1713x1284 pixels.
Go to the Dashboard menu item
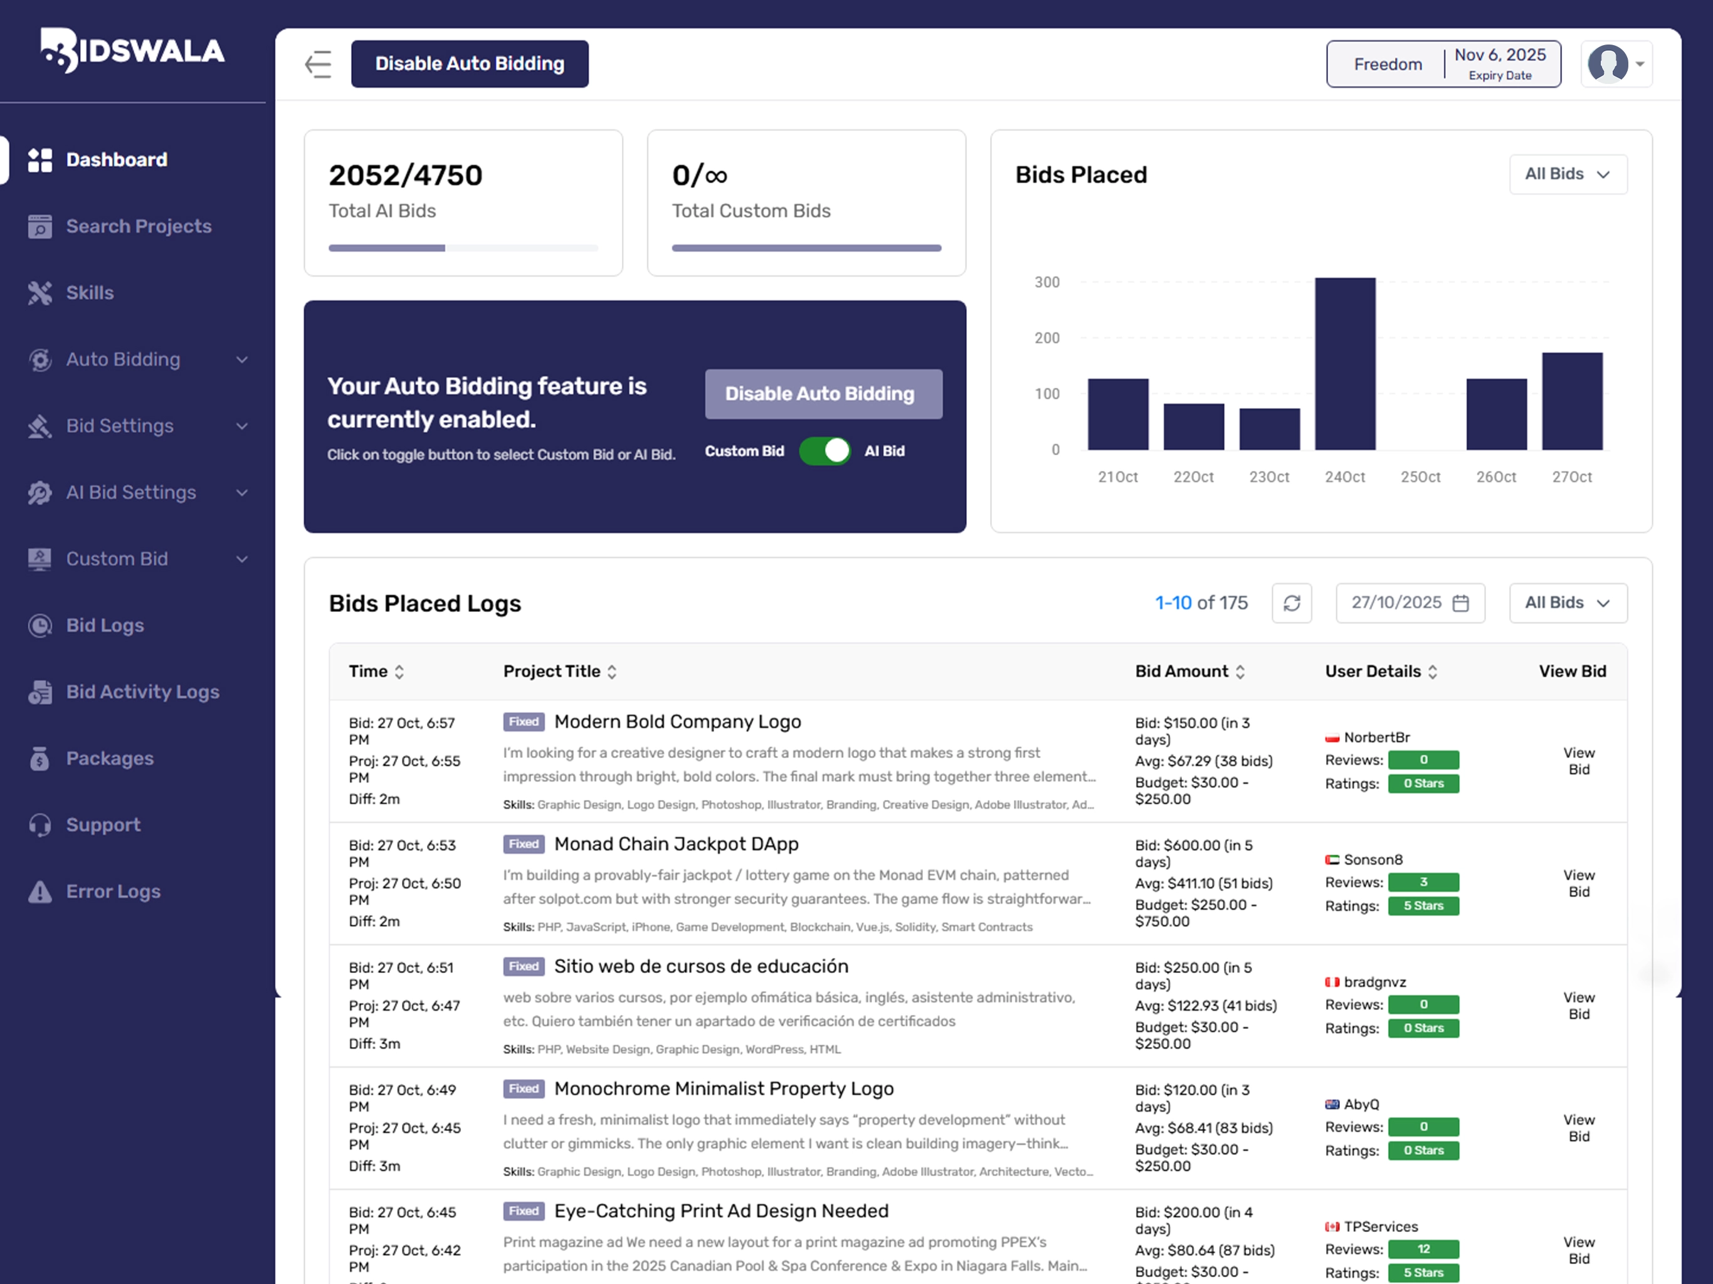tap(116, 159)
